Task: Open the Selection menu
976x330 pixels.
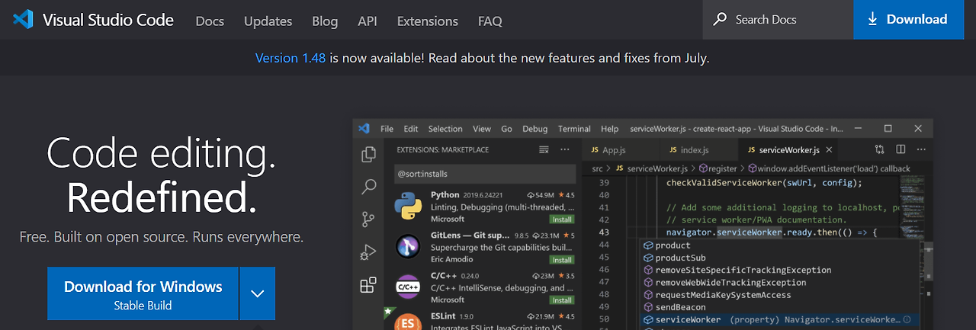Action: tap(445, 129)
